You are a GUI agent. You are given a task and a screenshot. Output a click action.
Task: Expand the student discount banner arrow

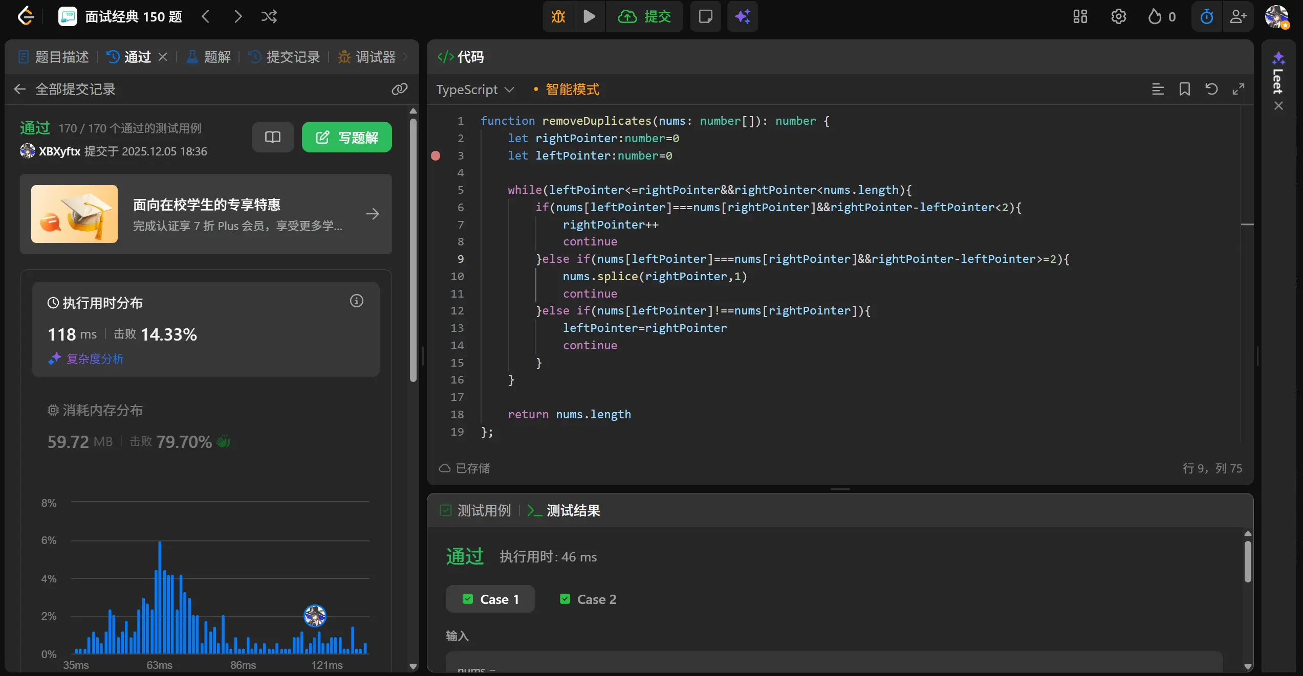coord(373,214)
